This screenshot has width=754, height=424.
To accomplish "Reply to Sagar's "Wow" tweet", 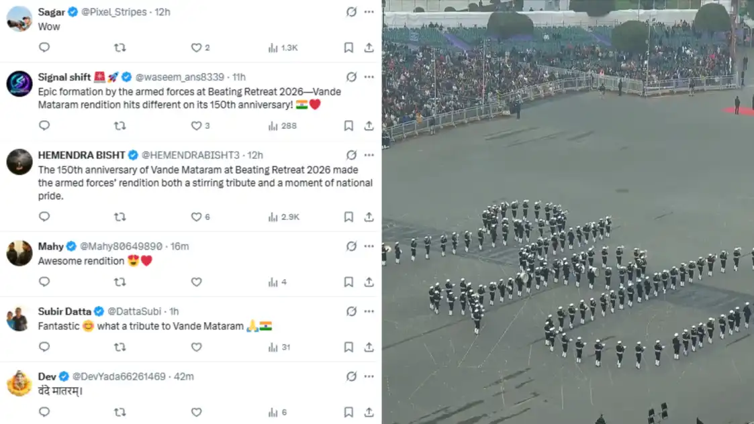I will click(x=44, y=47).
